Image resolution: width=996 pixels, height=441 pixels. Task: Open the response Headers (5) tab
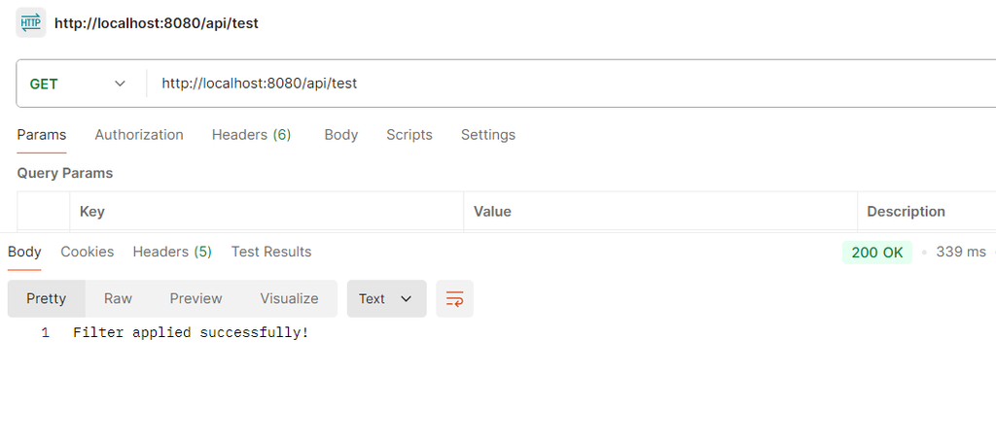pos(172,252)
